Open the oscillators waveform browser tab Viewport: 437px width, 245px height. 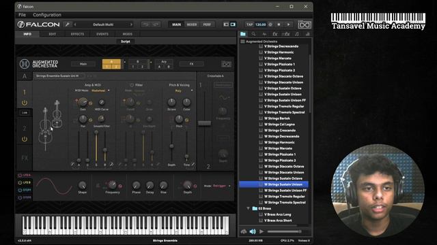pos(264,34)
